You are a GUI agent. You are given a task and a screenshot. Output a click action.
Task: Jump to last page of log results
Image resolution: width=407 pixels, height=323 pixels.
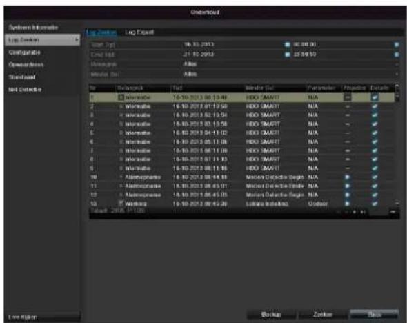click(363, 212)
